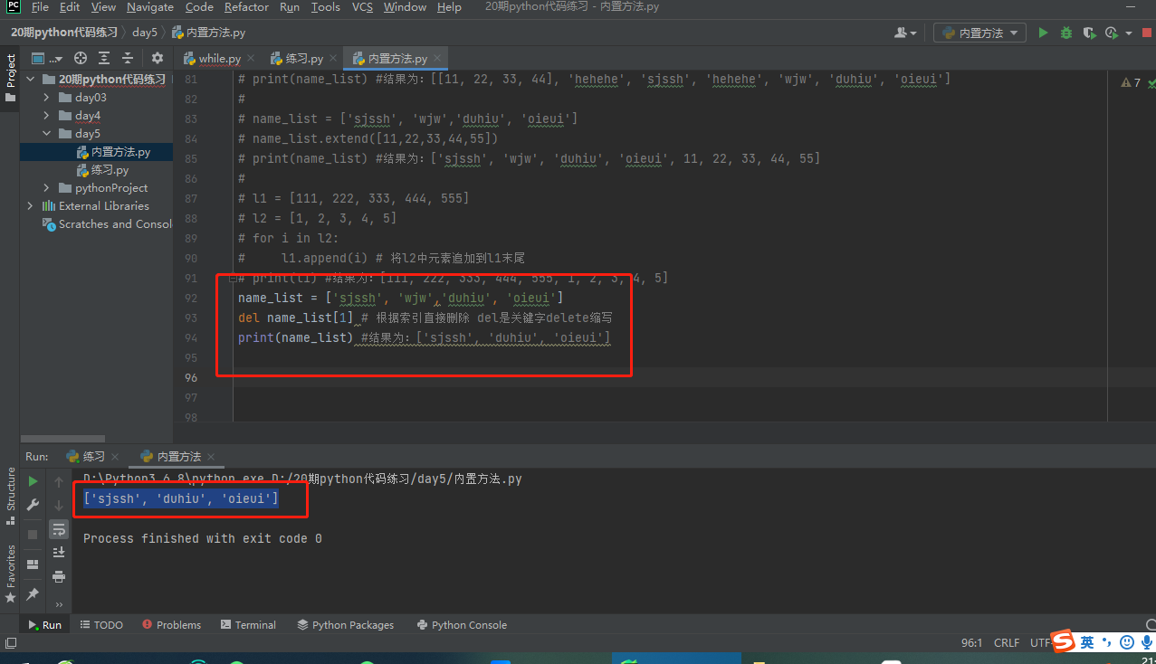Click Run button in bottom tool bar
This screenshot has height=664, width=1156.
(44, 625)
